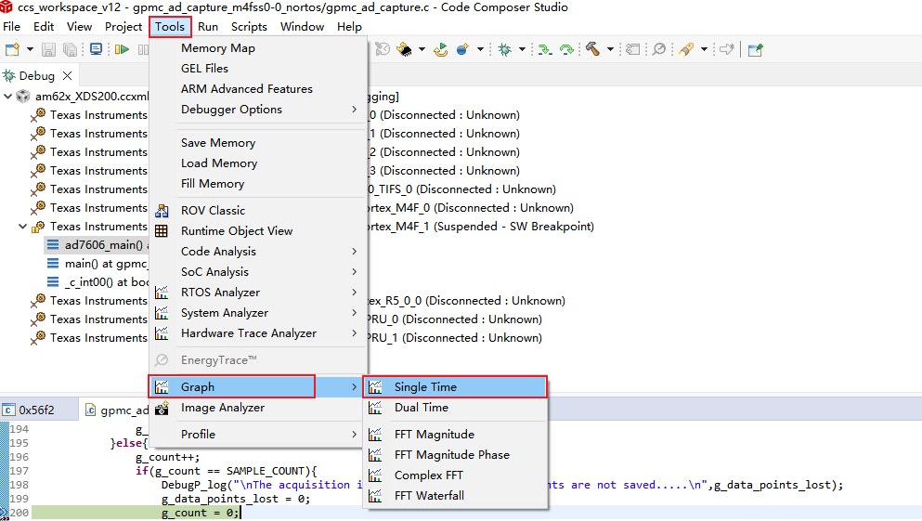The image size is (922, 521).
Task: Close the open Tools menu
Action: coord(170,27)
